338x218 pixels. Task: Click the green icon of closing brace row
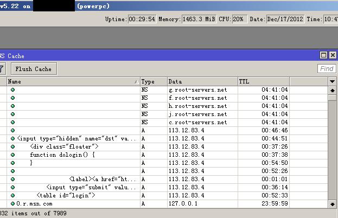(12, 163)
